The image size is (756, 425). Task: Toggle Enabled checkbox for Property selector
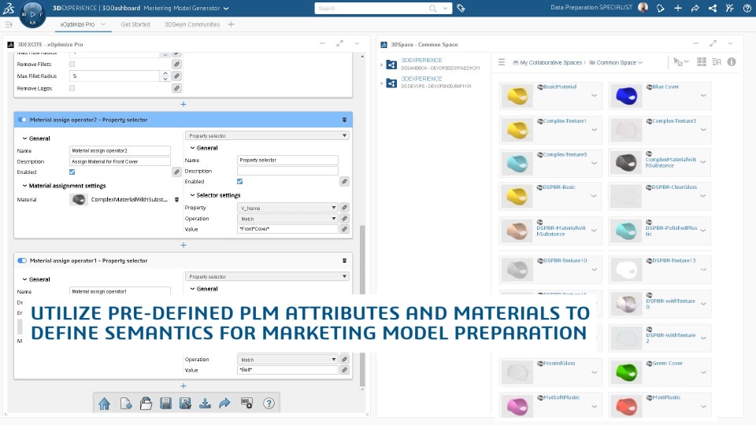click(239, 182)
